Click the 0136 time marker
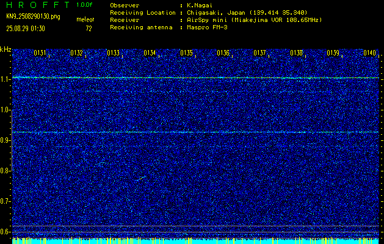Screen dimensions: 384x244 (x=223, y=53)
